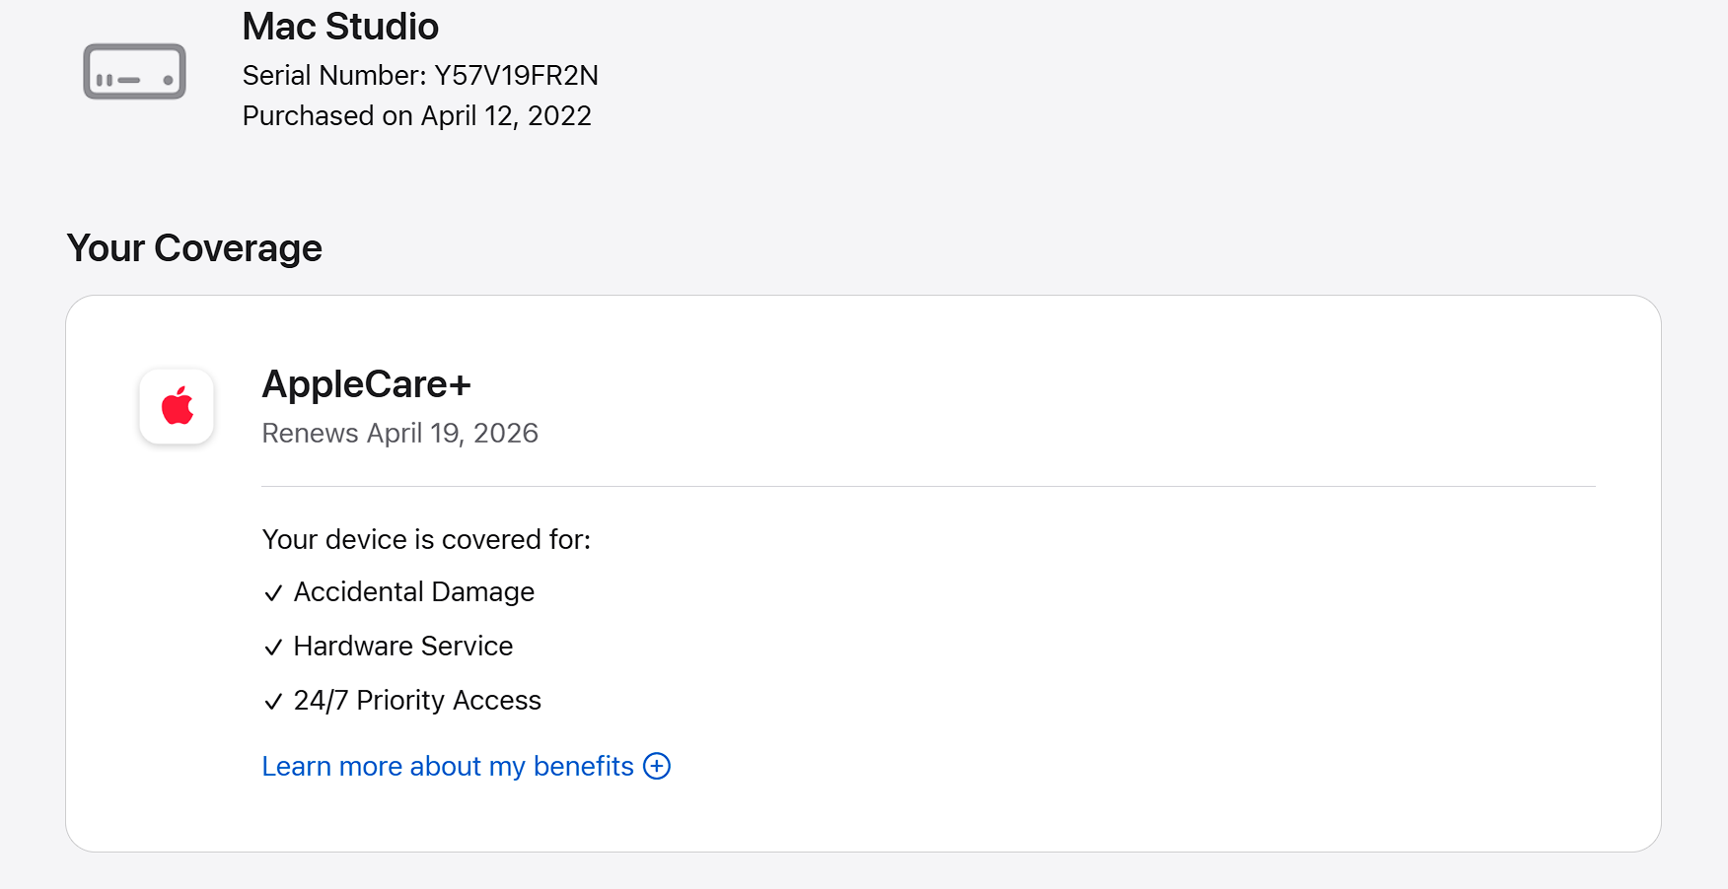Click the Hardware Service coverage item
This screenshot has height=889, width=1728.
(402, 647)
